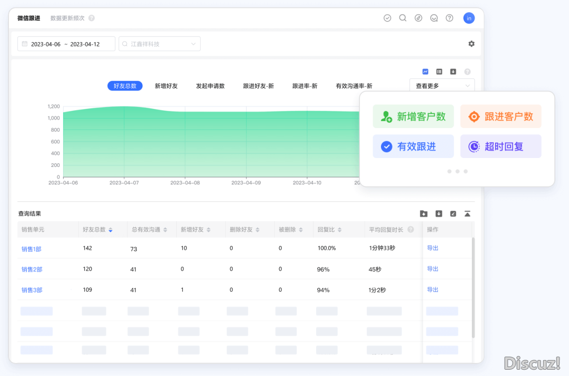Screen dimensions: 569x376
Task: Open the settings gear icon
Action: [472, 44]
